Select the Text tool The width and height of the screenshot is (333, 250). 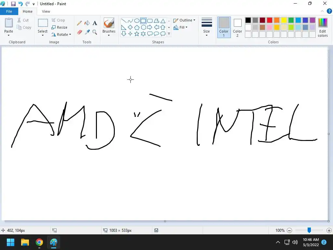coord(95,23)
